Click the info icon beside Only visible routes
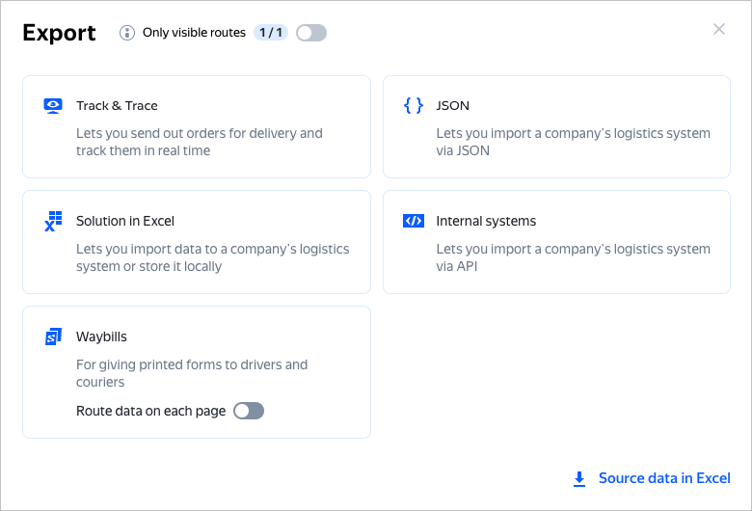The height and width of the screenshot is (511, 752). pyautogui.click(x=127, y=33)
